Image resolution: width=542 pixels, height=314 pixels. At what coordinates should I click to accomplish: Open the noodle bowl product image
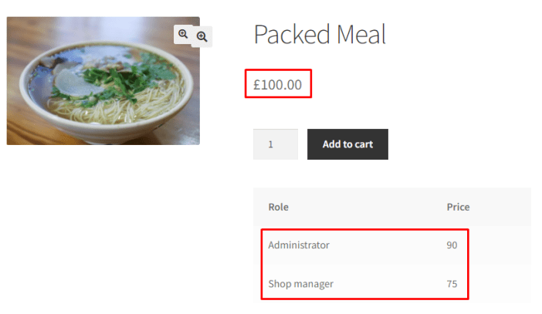pyautogui.click(x=103, y=81)
